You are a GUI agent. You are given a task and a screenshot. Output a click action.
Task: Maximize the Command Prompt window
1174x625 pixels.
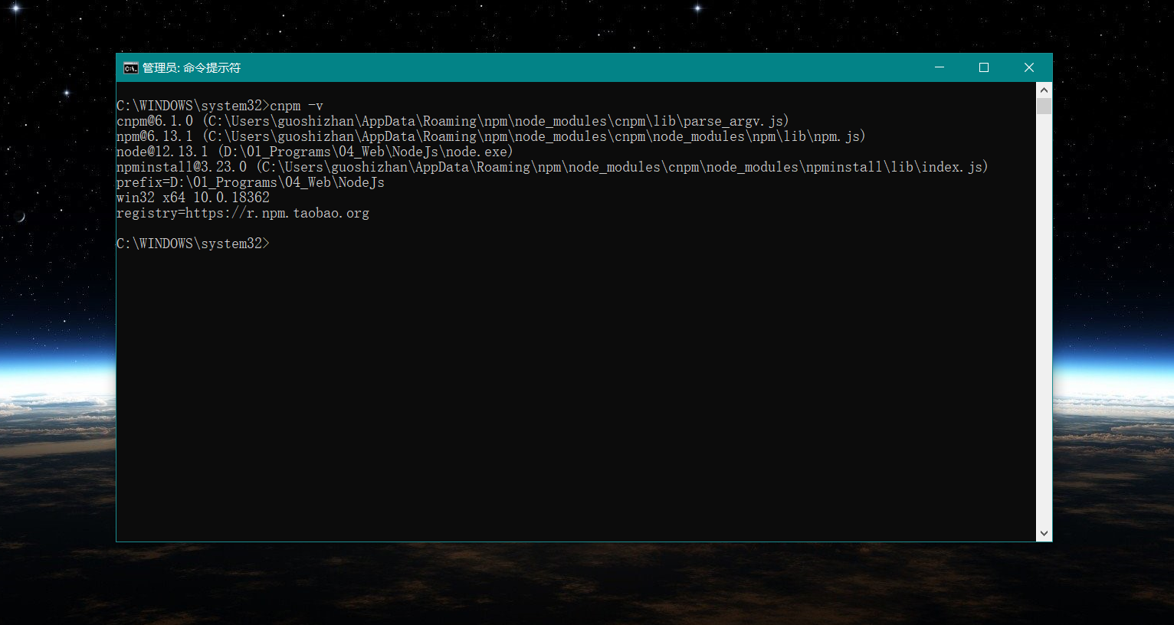point(984,67)
